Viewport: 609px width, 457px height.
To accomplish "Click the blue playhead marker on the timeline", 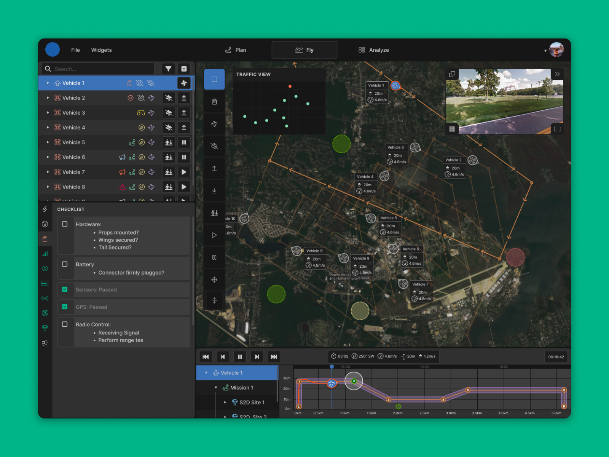I will click(332, 367).
